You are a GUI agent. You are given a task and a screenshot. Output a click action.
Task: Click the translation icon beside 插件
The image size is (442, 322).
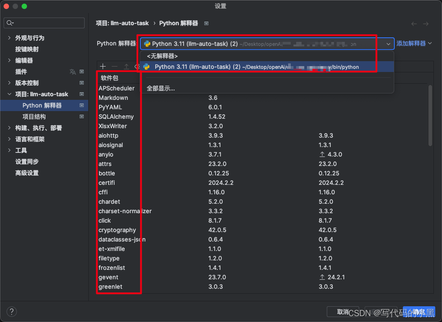73,72
